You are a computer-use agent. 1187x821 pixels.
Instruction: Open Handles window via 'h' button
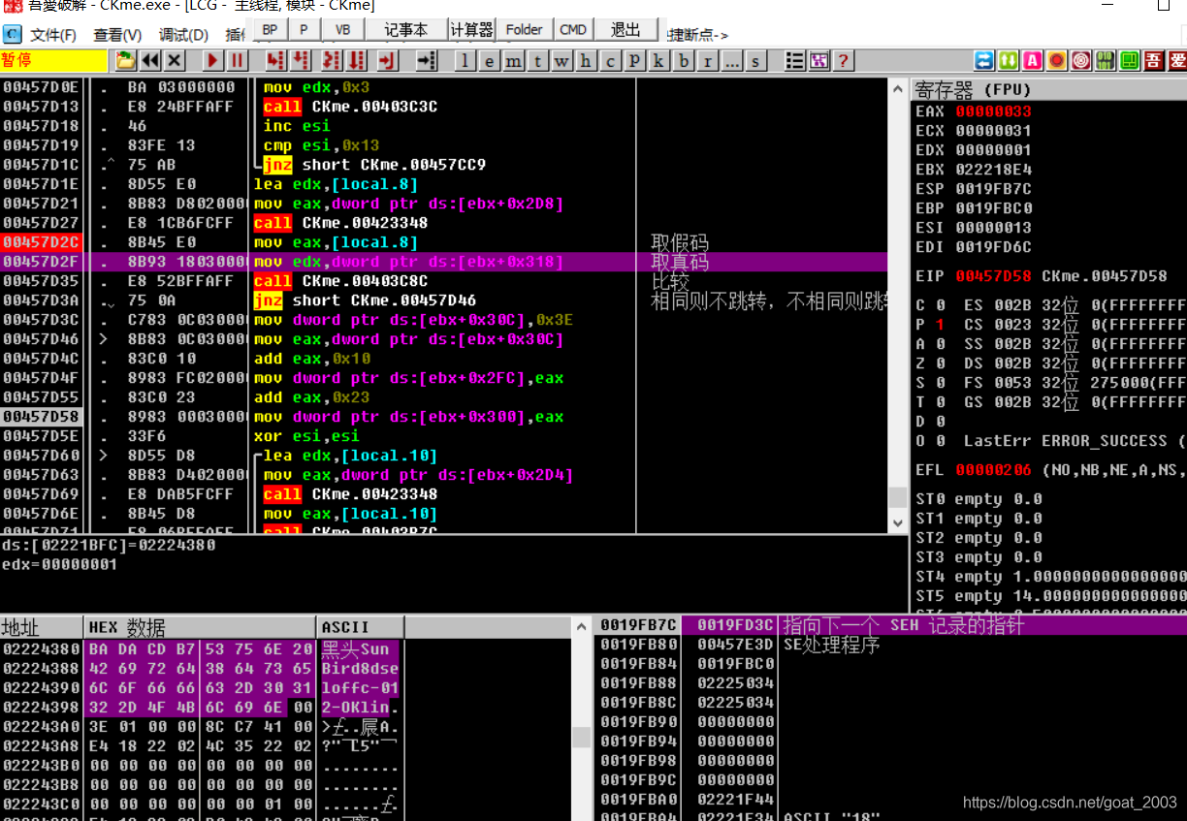pyautogui.click(x=587, y=61)
